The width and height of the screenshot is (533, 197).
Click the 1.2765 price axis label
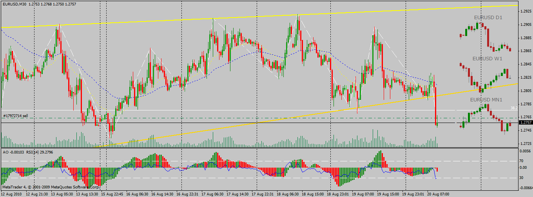(x=526, y=117)
